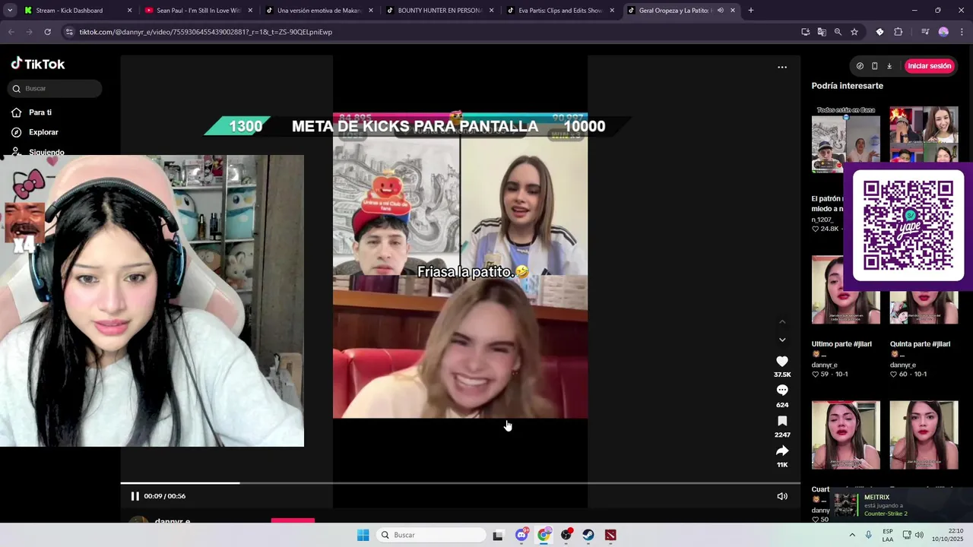Close the Geral Oropeza tab
973x547 pixels.
tap(733, 11)
